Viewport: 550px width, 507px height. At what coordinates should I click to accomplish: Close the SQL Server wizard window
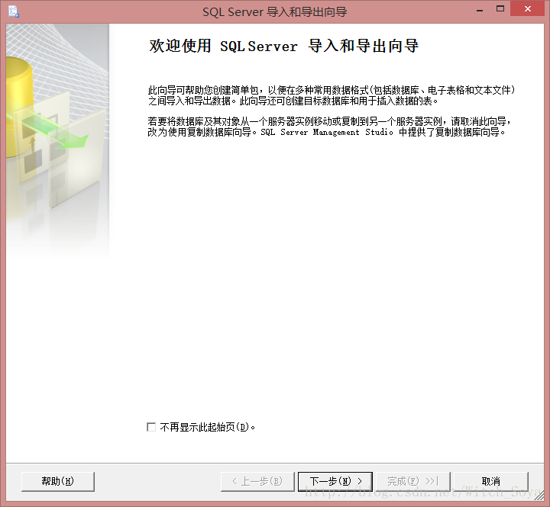[528, 8]
